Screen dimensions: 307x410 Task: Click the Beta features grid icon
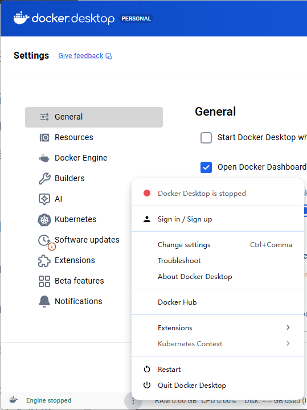[44, 281]
